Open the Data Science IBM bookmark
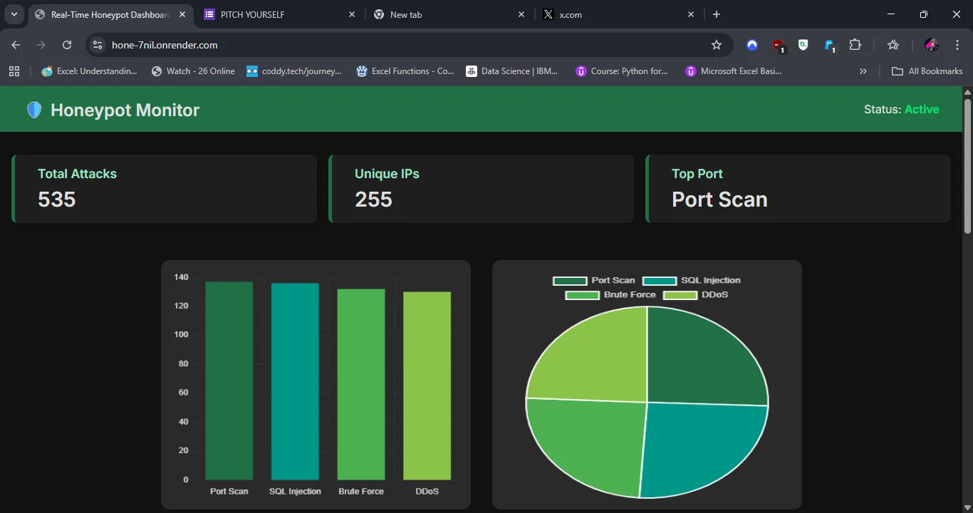Screen dimensions: 973x513 pyautogui.click(x=512, y=71)
